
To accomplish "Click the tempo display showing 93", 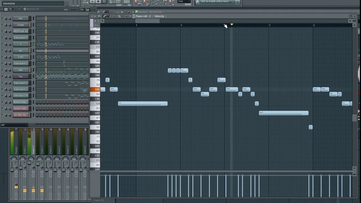I will tap(115, 2).
